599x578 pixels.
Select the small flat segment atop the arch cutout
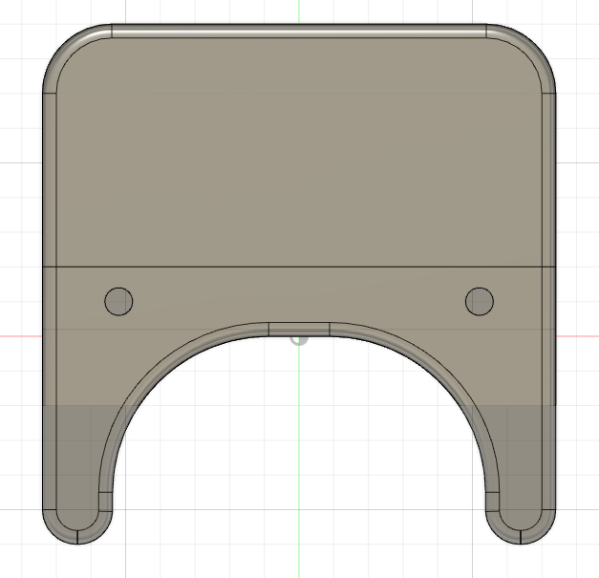(x=299, y=330)
